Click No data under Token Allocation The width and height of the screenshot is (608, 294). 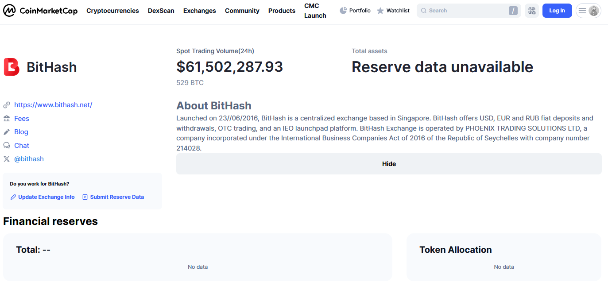point(504,267)
